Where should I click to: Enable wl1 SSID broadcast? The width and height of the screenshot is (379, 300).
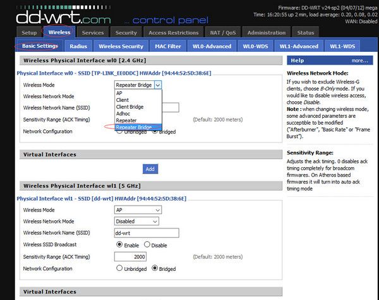coord(119,244)
